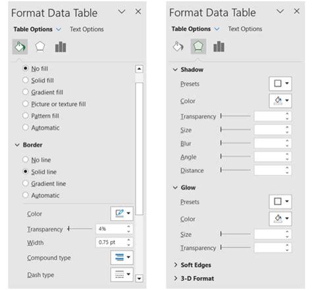Viewport: 312px width, 290px height.
Task: Click the Shadow Blur slider
Action: 236,143
